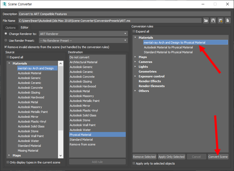Click the new preset document icon
The image size is (234, 171).
pyautogui.click(x=228, y=20)
